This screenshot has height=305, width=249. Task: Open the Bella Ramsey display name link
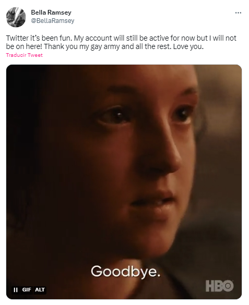51,13
